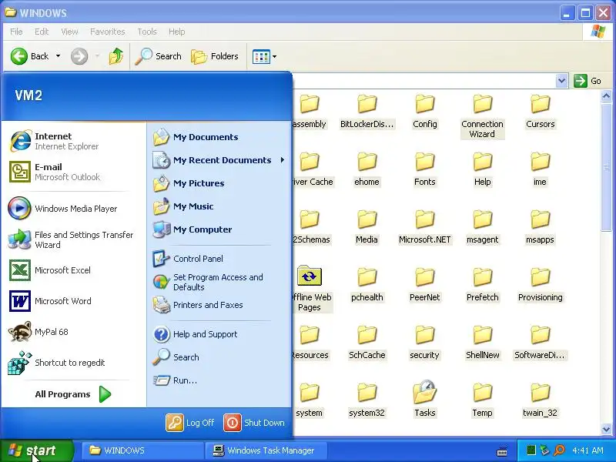Image resolution: width=616 pixels, height=462 pixels.
Task: Click the scroll up arrow
Action: (x=606, y=95)
